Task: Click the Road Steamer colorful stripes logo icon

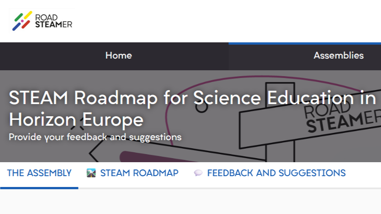Action: point(22,21)
